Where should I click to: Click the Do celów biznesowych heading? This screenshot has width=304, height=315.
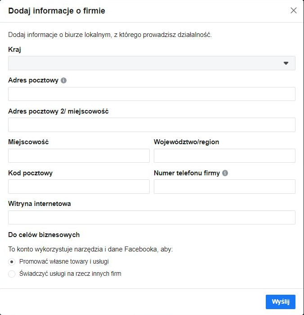tap(44, 235)
